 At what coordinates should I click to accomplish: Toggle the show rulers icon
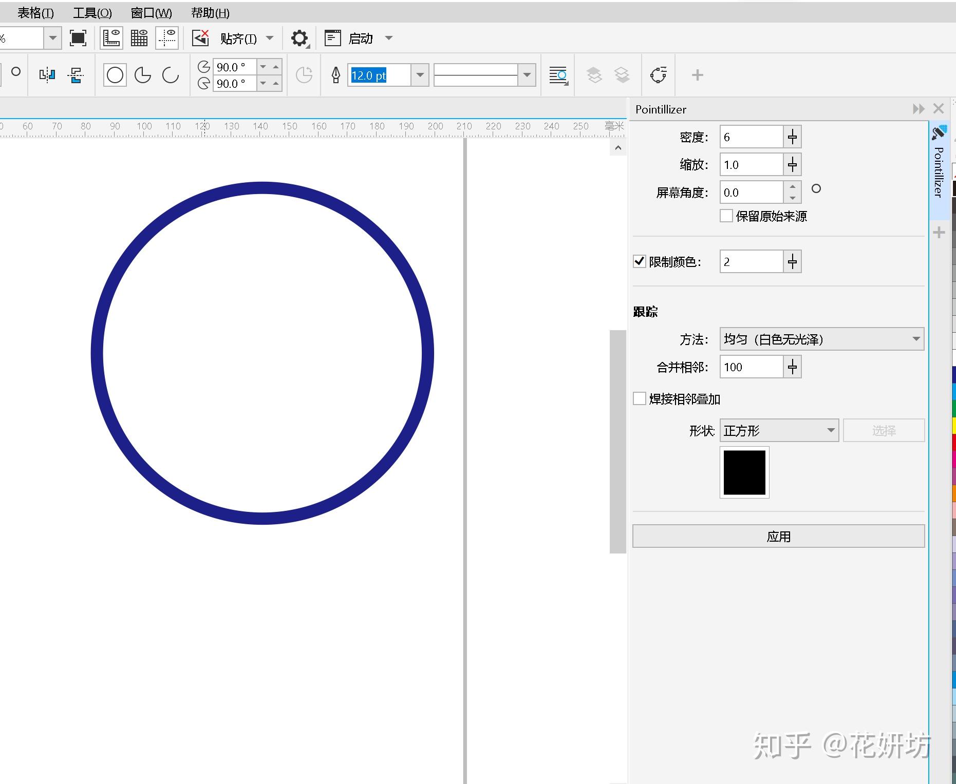click(111, 38)
